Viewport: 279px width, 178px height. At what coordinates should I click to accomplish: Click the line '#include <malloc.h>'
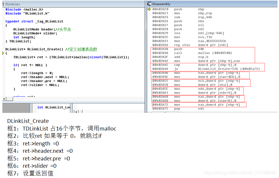24,9
